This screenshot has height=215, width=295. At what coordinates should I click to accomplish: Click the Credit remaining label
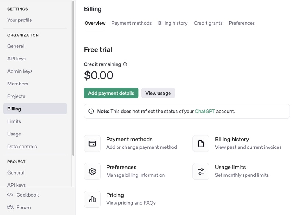point(103,64)
